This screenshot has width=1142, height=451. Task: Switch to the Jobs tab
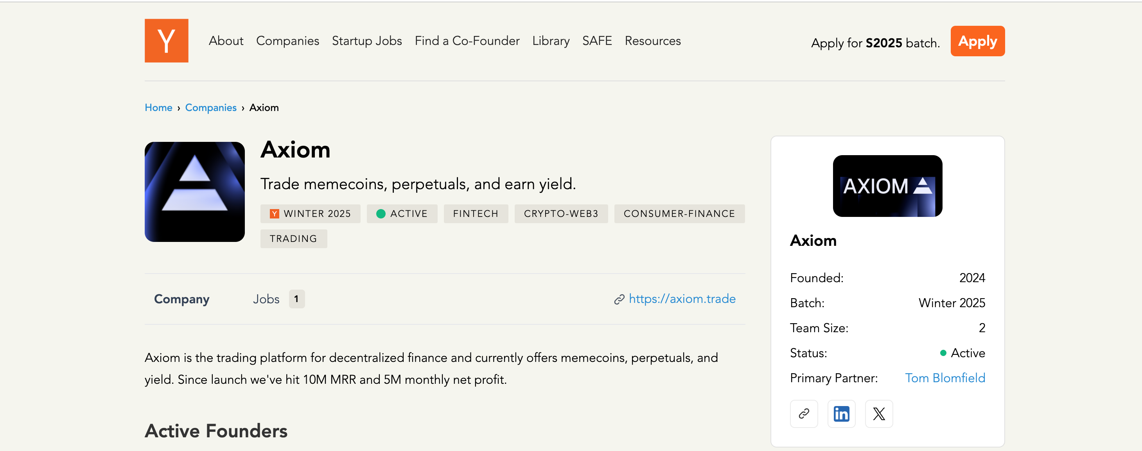pyautogui.click(x=266, y=299)
